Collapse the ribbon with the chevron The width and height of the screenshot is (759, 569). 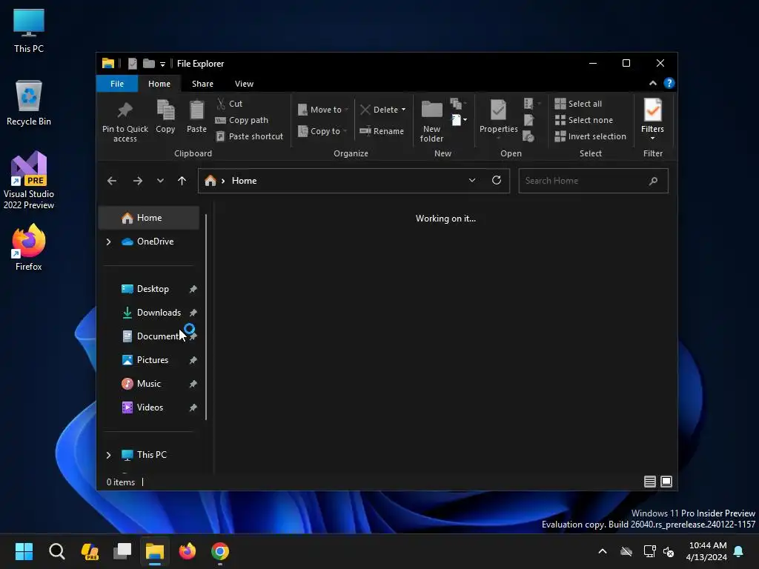(x=653, y=83)
